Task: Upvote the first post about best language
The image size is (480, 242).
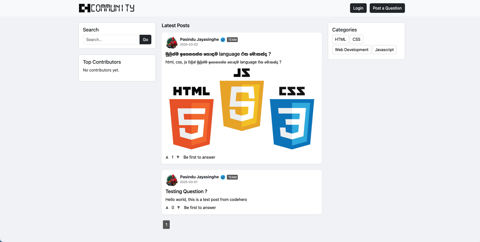Action: pos(167,157)
